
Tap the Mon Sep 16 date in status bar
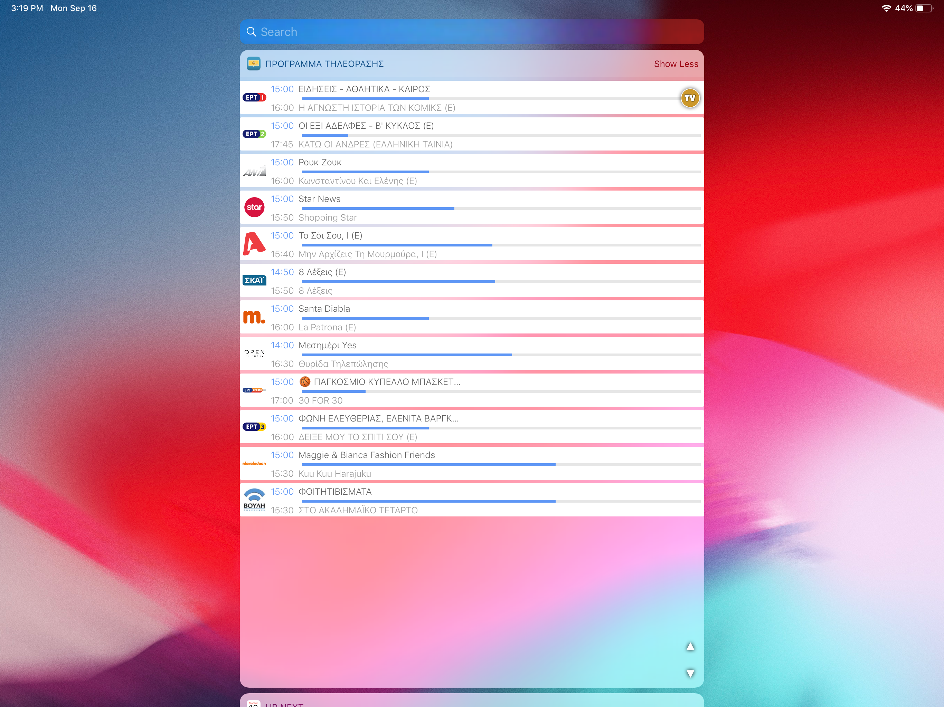73,8
